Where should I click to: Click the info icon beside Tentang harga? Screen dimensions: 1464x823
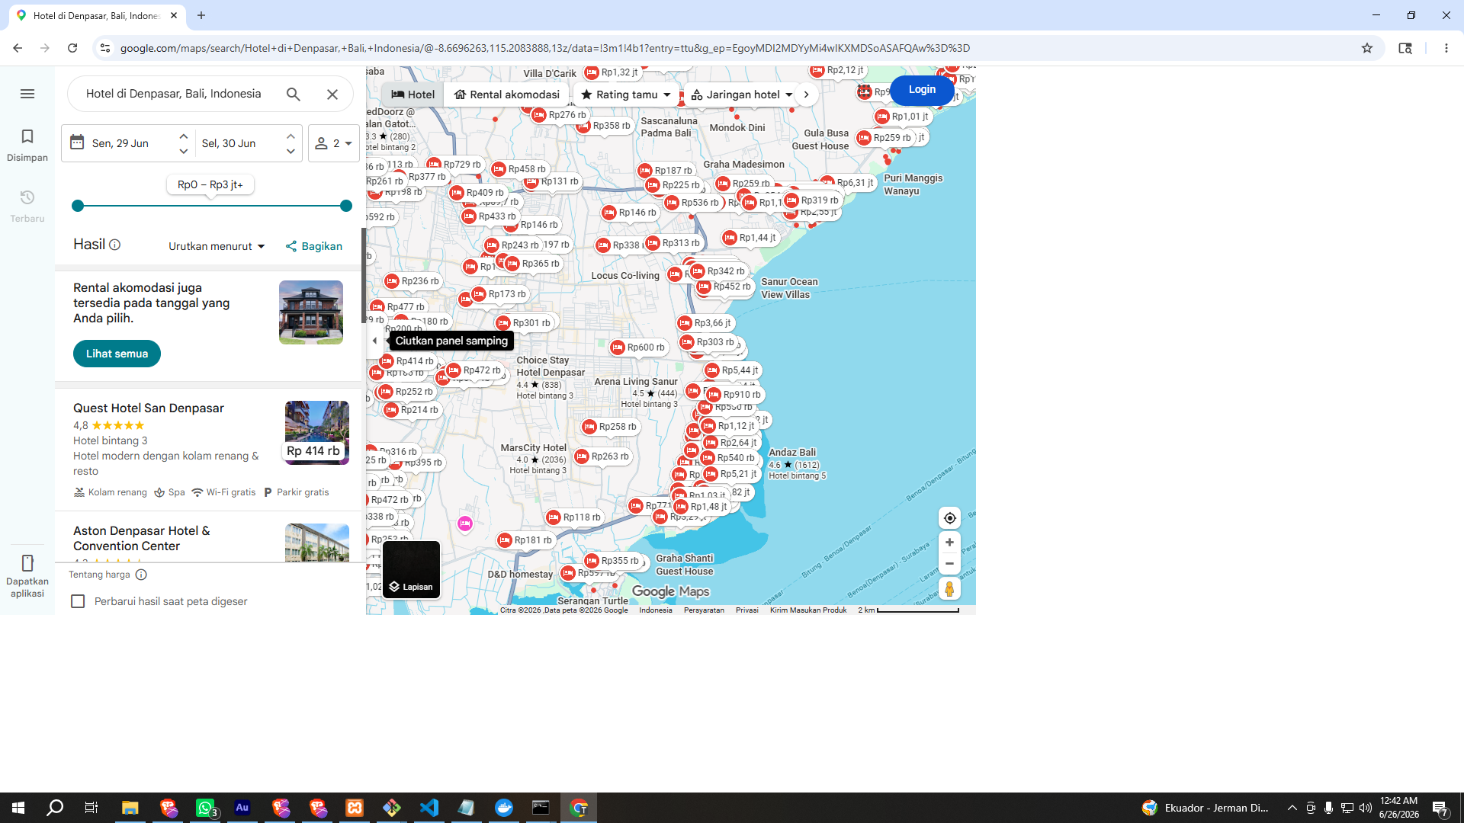pos(141,575)
